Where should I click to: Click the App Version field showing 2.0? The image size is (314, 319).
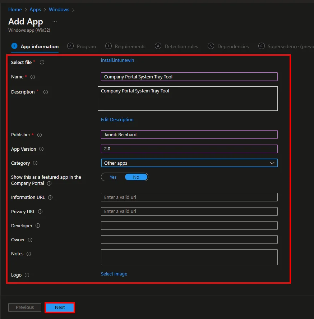click(x=189, y=149)
